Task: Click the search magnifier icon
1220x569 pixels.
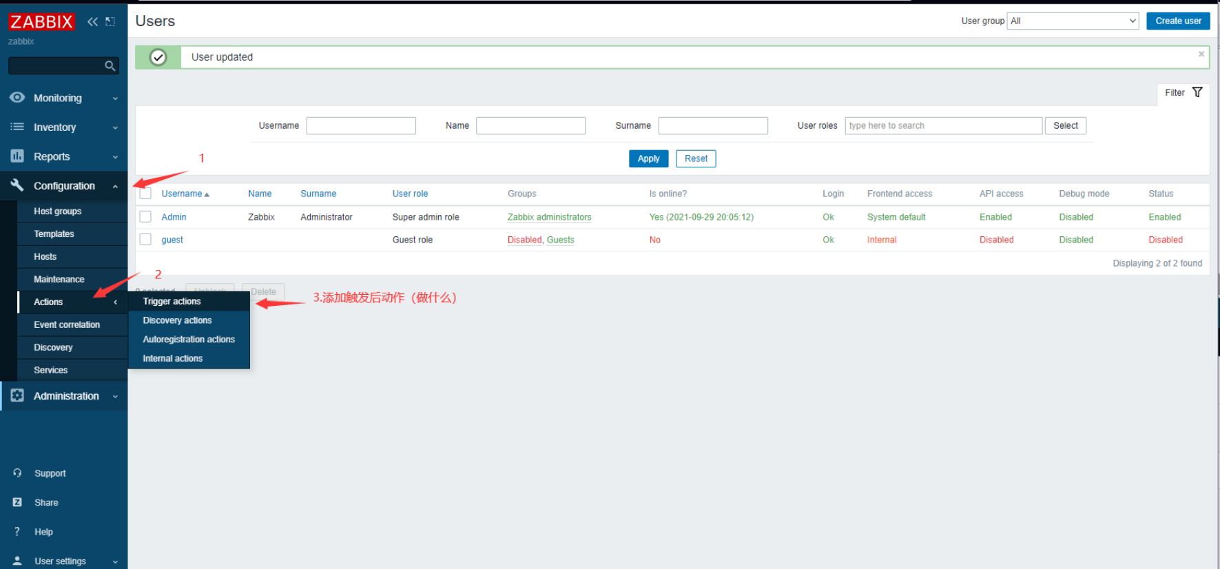Action: click(110, 66)
